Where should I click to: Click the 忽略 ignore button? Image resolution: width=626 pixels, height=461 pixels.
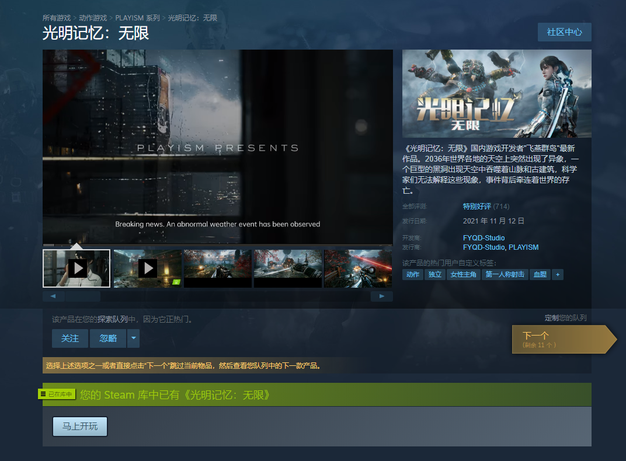point(108,338)
